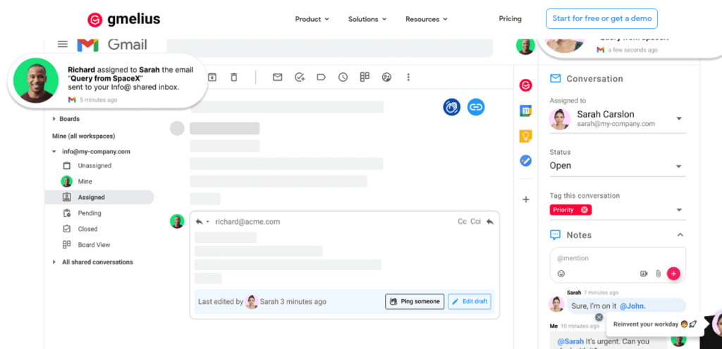Click the Gmail M logo
The image size is (722, 349).
click(x=87, y=45)
